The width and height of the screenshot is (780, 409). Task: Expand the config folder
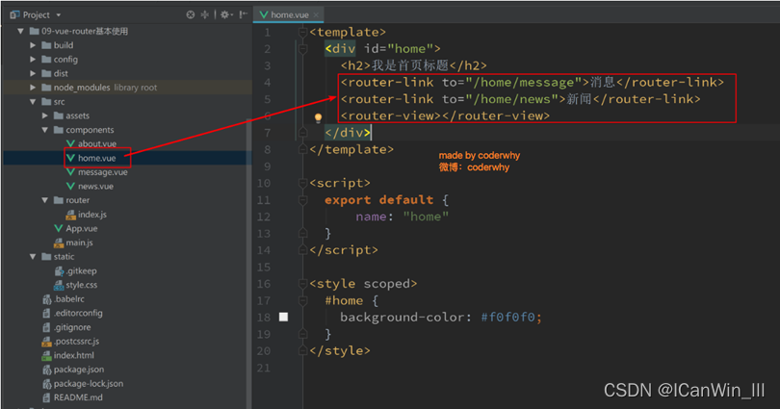tap(33, 59)
